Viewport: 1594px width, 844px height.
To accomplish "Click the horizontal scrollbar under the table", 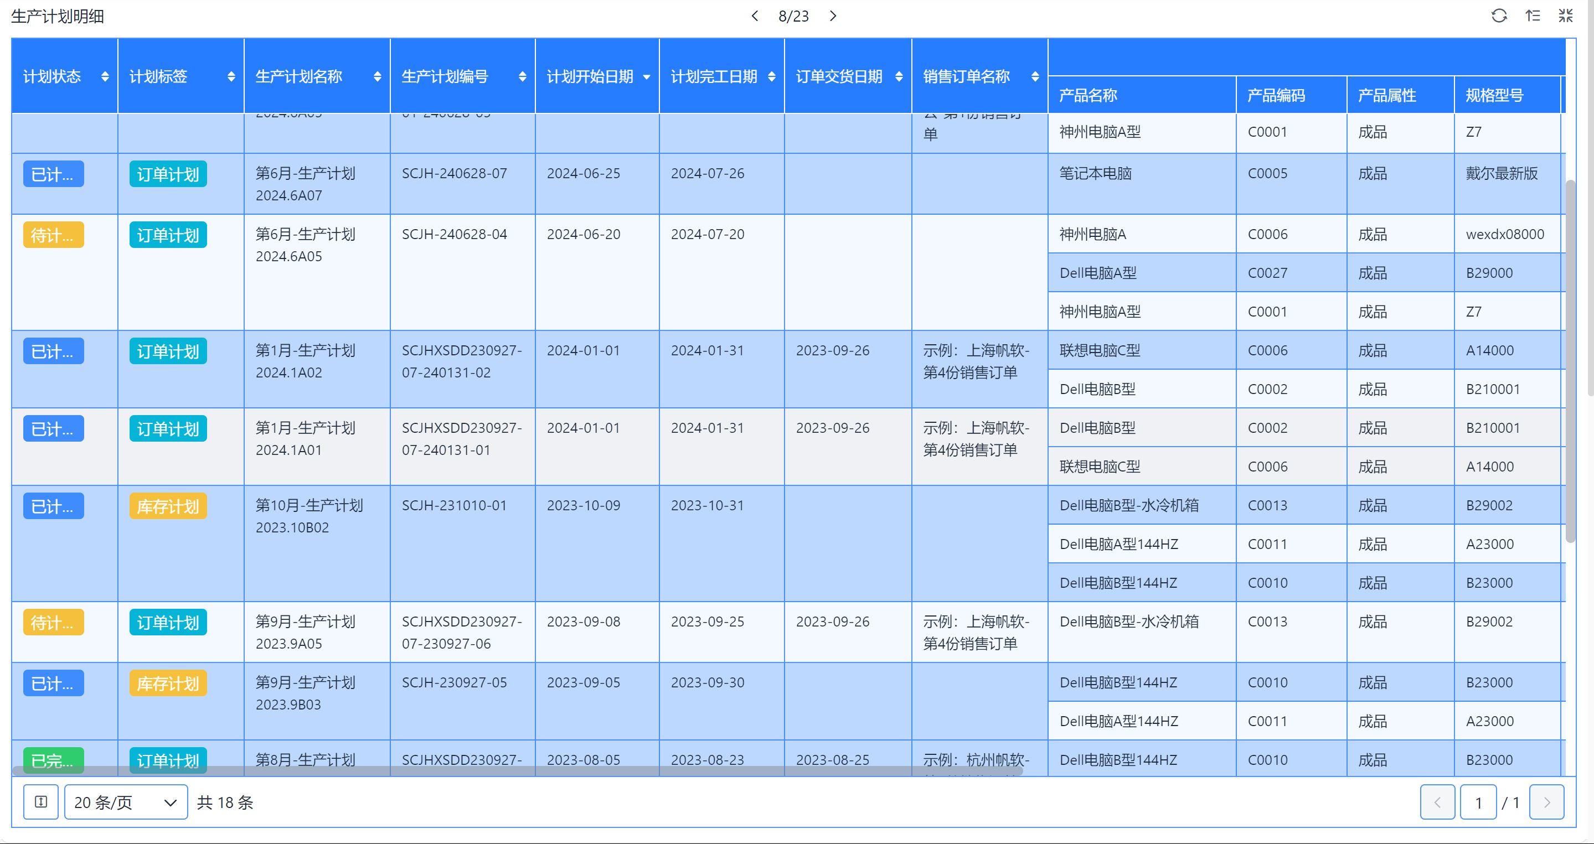I will click(517, 771).
